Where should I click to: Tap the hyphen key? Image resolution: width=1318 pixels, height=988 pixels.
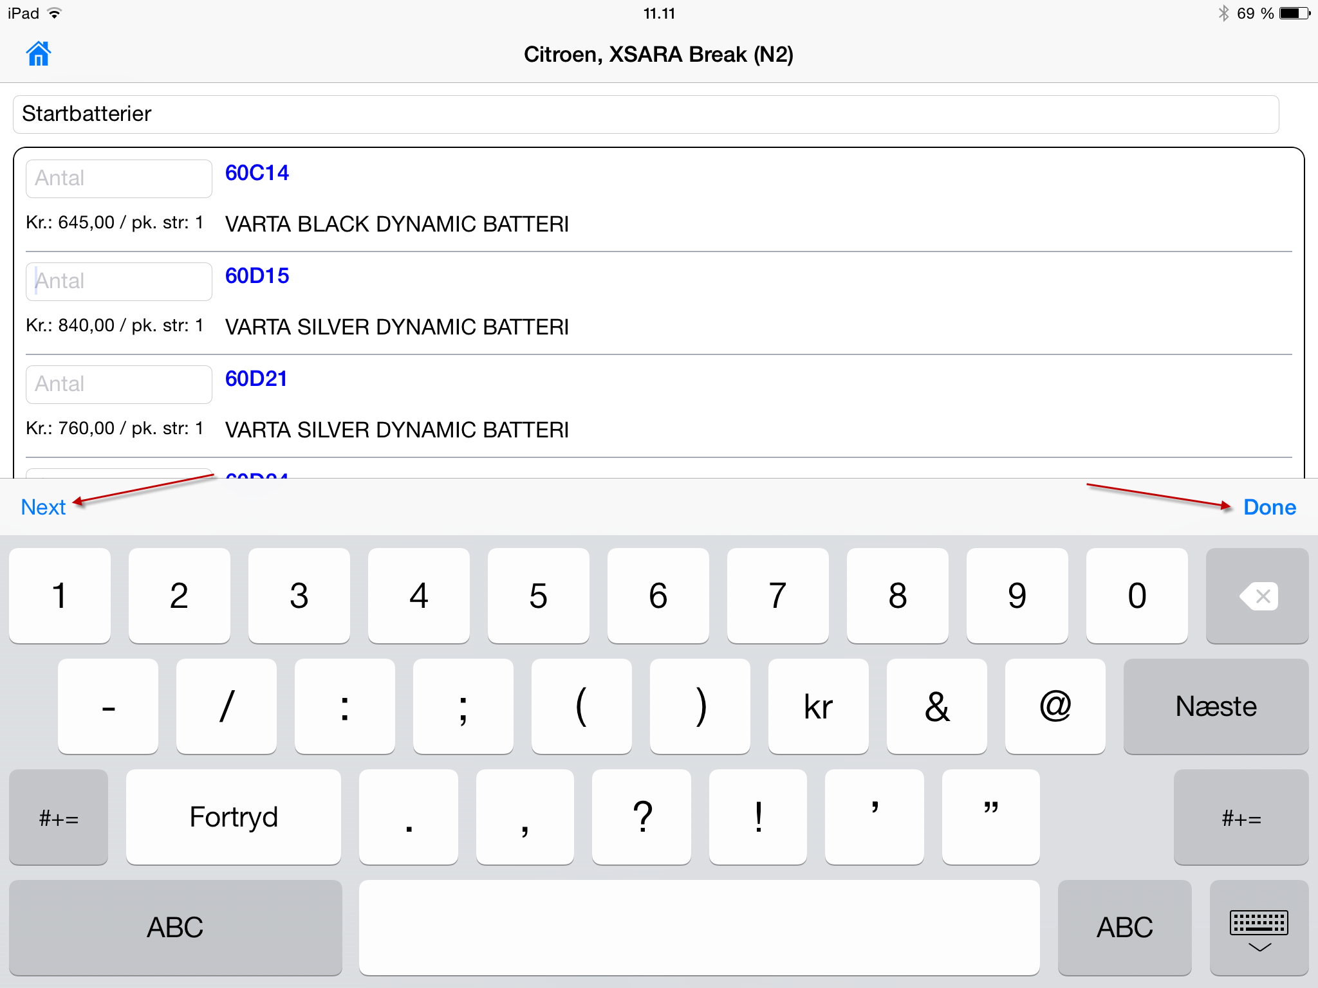click(x=108, y=706)
